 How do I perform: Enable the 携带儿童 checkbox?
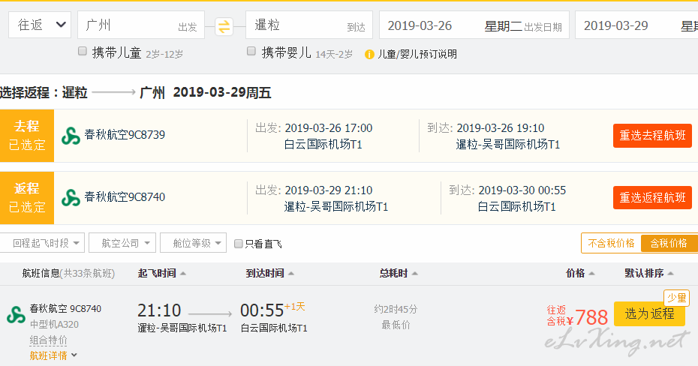(83, 51)
